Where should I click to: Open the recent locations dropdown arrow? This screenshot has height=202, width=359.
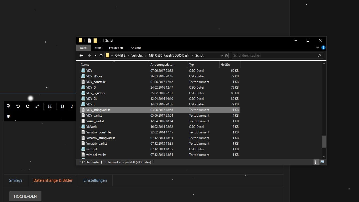pos(95,56)
